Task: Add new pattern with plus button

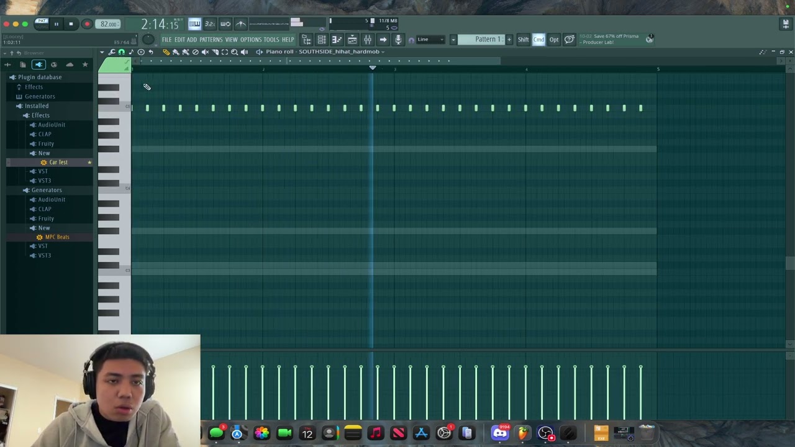Action: (x=509, y=40)
